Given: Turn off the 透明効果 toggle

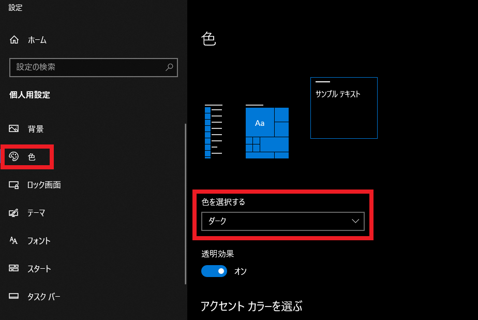Looking at the screenshot, I should click(x=214, y=271).
